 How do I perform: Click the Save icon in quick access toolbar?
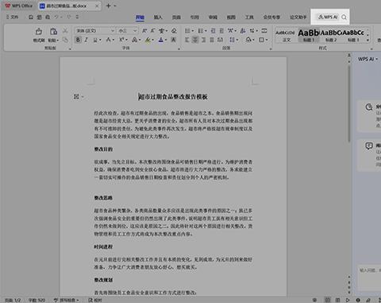coord(31,17)
